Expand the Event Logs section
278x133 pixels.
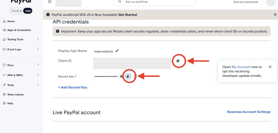coord(38,49)
